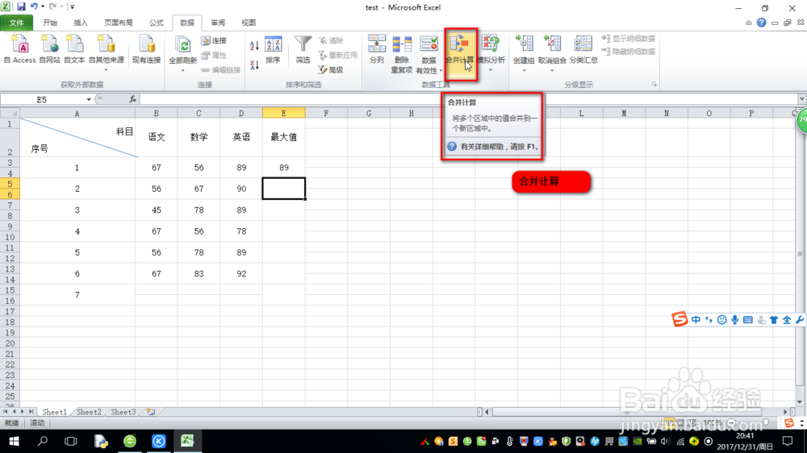
Task: Click Show Detail (显示明细数据)
Action: click(629, 39)
